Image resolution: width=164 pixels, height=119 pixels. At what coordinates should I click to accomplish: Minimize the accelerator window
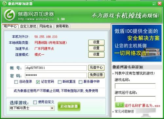[154, 4]
